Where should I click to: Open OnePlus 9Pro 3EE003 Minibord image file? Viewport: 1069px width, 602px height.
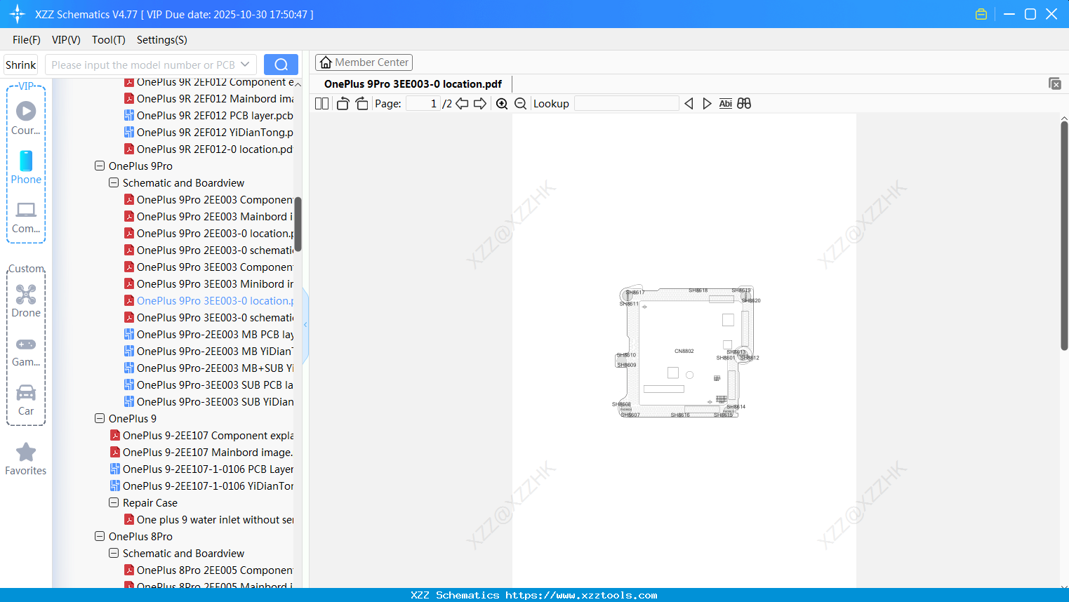pyautogui.click(x=208, y=284)
